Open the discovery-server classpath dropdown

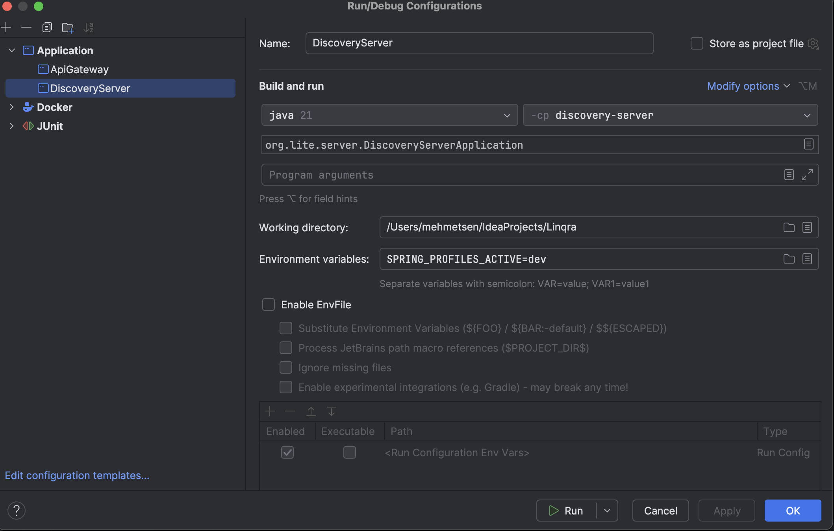[x=806, y=115]
